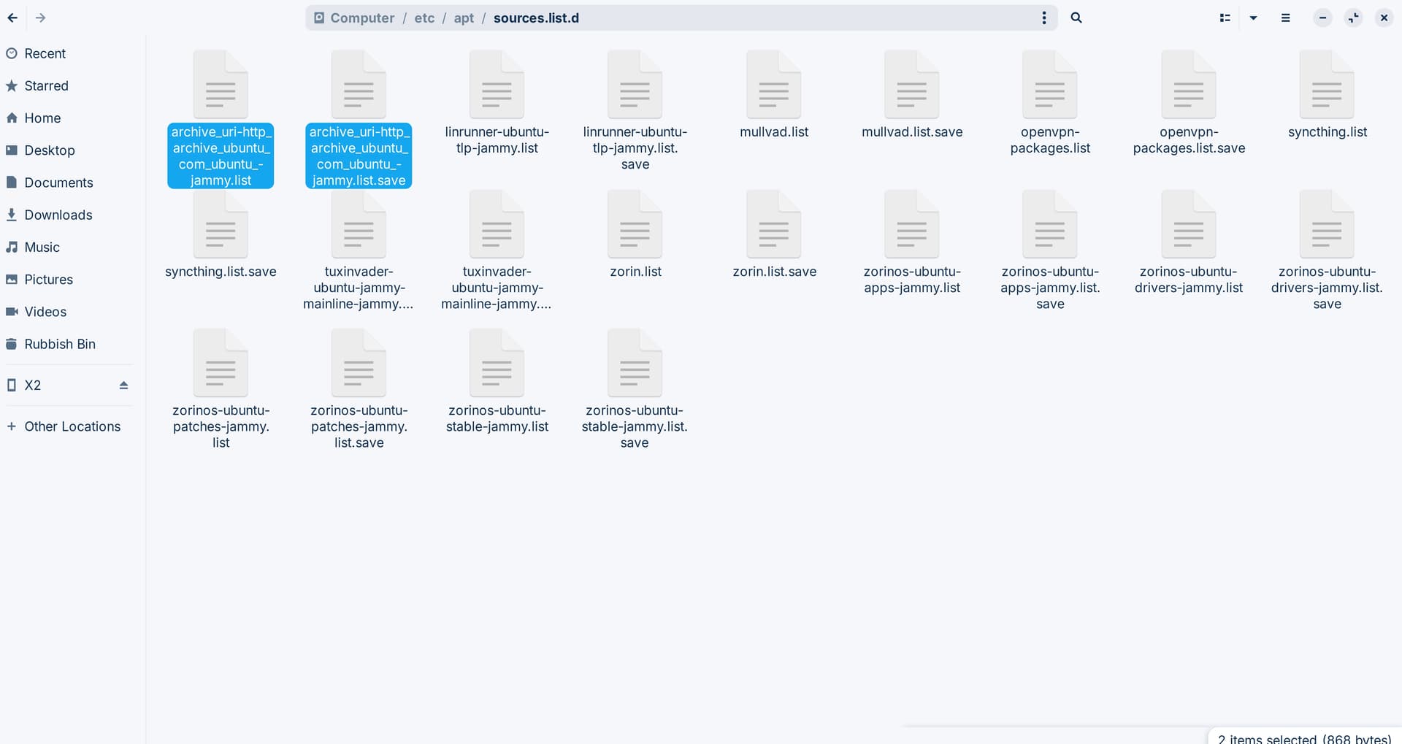Select syncthing.list.save file
1402x744 pixels.
click(x=221, y=235)
